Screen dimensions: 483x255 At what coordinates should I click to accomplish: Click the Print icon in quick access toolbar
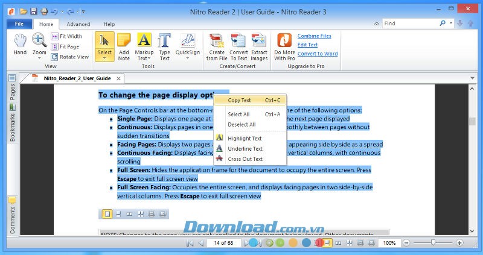[44, 11]
